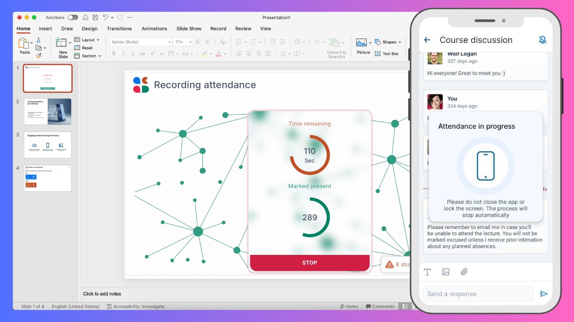The width and height of the screenshot is (574, 322).
Task: Toggle Italic formatting
Action: point(123,54)
